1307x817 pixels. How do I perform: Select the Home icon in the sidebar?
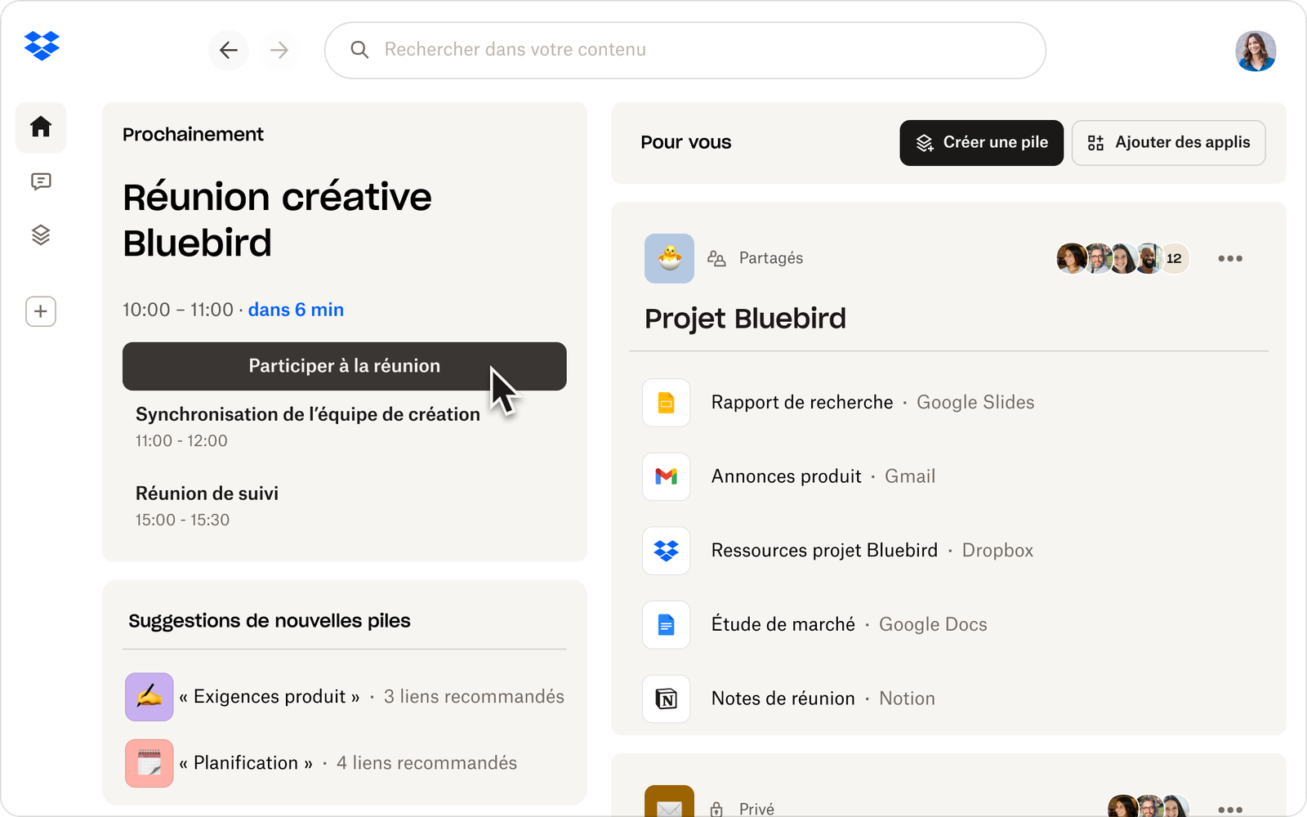41,127
